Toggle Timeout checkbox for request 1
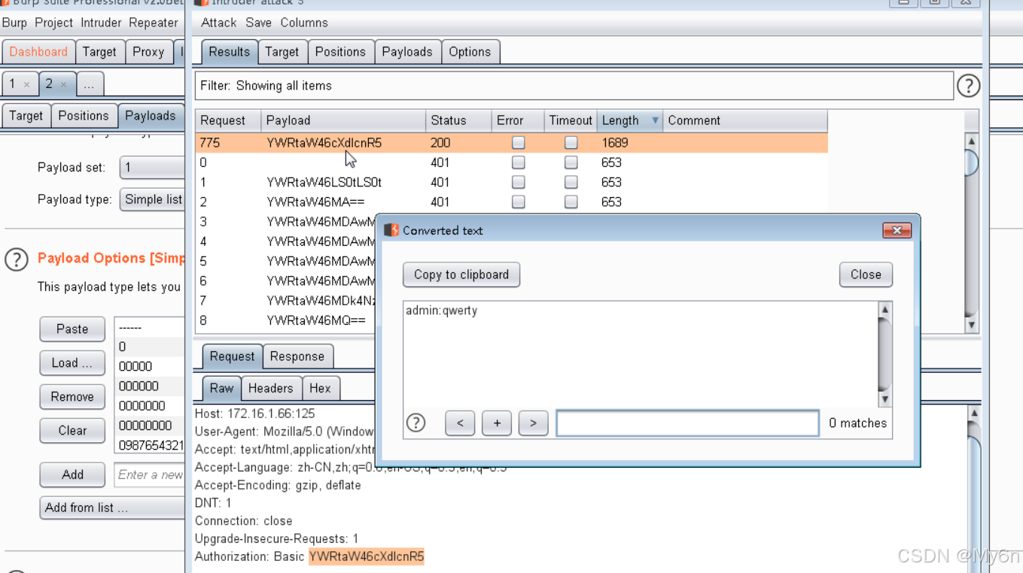The height and width of the screenshot is (573, 1023). (571, 182)
